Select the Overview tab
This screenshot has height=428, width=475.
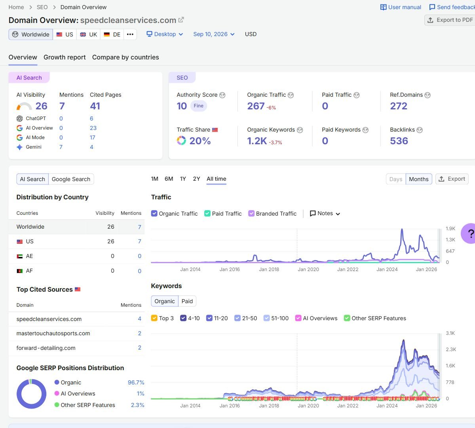pos(23,57)
